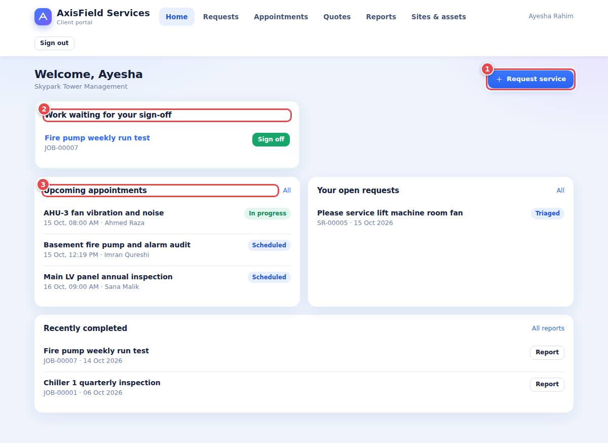
Task: Click the SR-00005 · 15 Oct 2026 text
Action: point(355,223)
